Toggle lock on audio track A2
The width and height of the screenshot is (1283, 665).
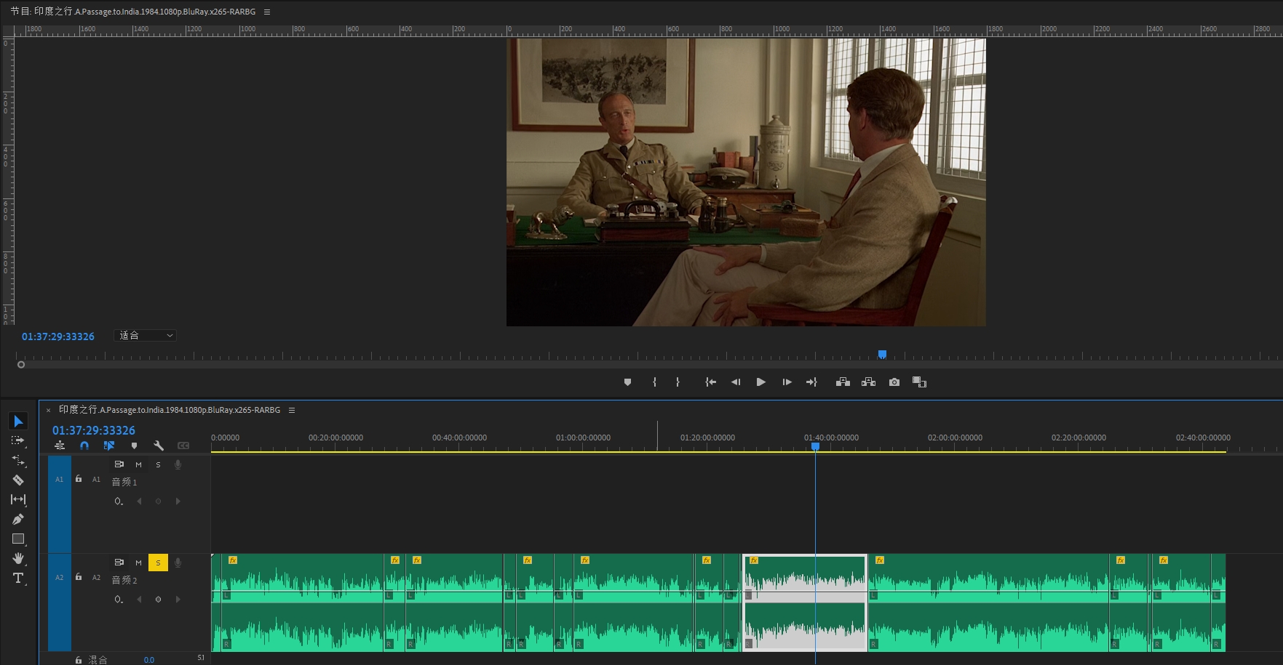click(79, 577)
